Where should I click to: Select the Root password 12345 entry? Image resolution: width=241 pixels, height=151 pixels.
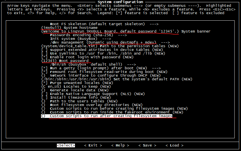coord(65,61)
